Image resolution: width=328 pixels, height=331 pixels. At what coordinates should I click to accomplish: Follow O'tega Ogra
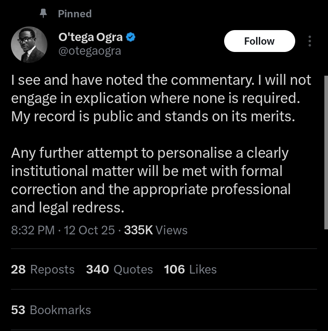(259, 41)
